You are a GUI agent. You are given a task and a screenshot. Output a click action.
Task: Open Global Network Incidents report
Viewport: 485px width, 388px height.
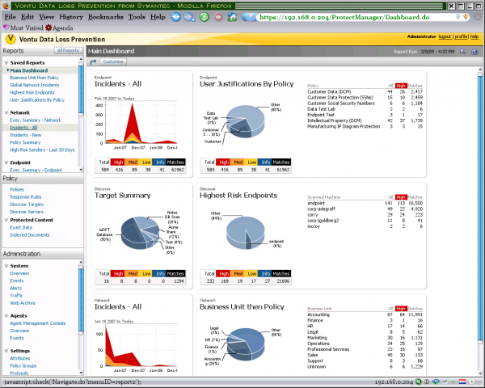point(34,85)
